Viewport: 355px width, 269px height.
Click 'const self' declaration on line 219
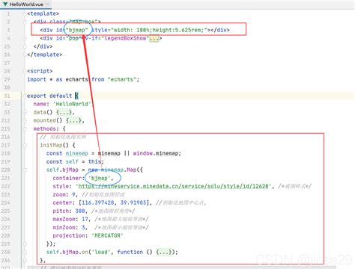point(62,161)
